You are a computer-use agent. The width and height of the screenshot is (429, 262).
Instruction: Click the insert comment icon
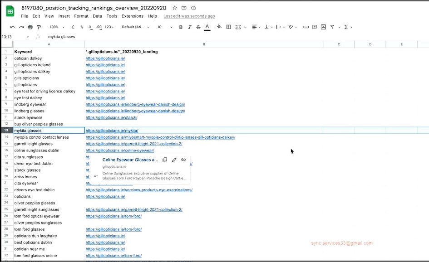(x=315, y=27)
